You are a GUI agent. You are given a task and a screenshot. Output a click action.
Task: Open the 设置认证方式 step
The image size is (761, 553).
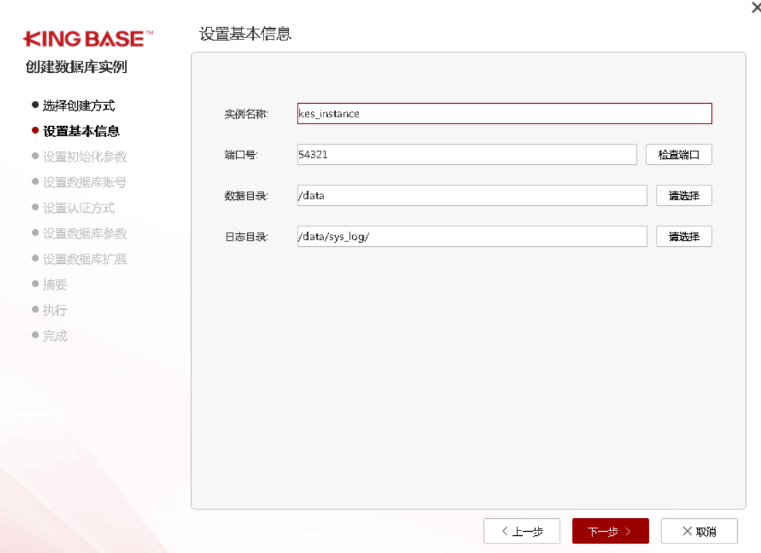pyautogui.click(x=78, y=208)
